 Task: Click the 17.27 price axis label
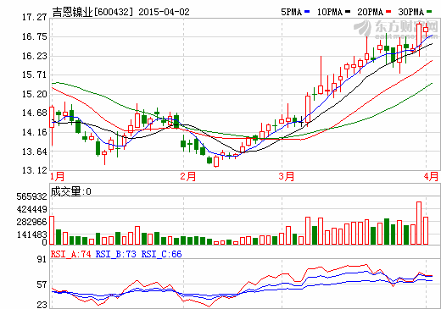(x=35, y=18)
